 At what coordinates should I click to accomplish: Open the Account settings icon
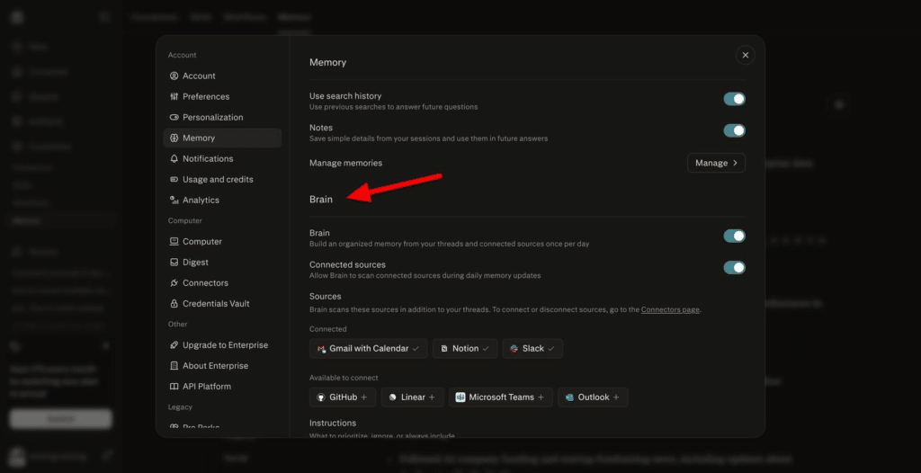pos(174,76)
